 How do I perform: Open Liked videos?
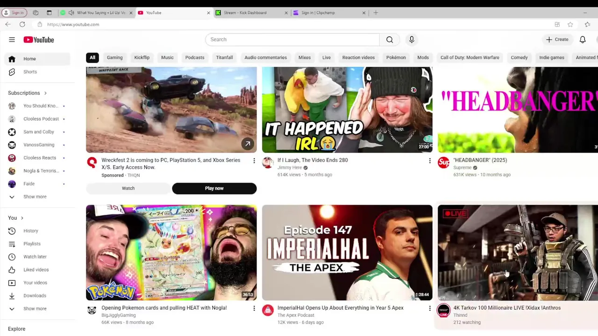(x=37, y=270)
